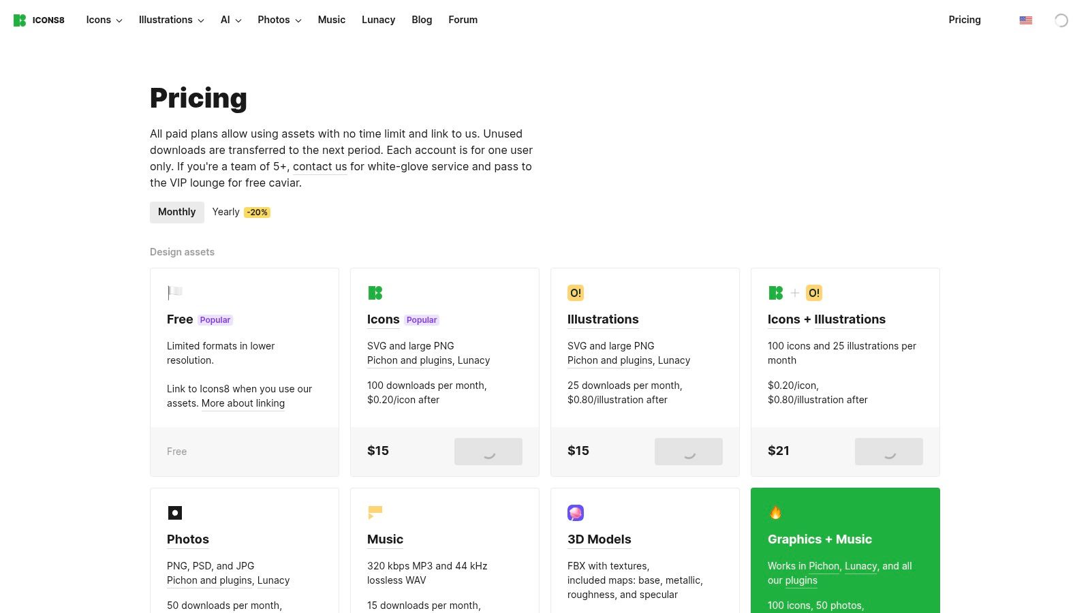This screenshot has width=1090, height=613.
Task: Click the 'Free' price label in Free card footer
Action: pyautogui.click(x=176, y=452)
